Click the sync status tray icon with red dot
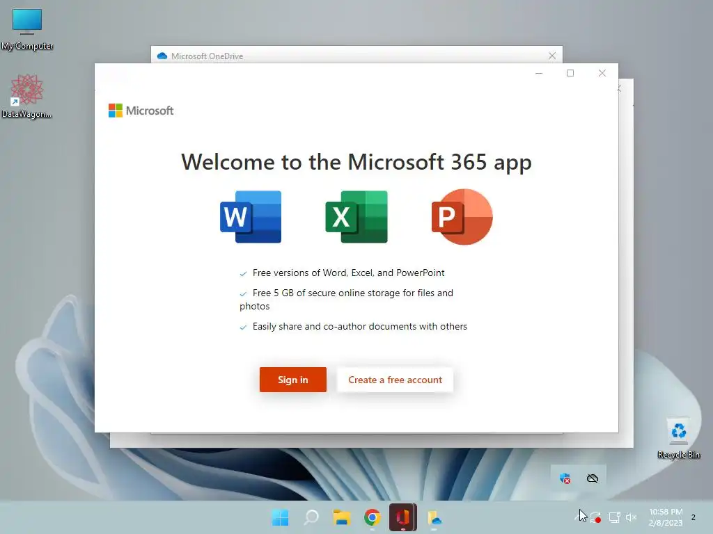Screen dimensions: 713x534 tap(596, 517)
